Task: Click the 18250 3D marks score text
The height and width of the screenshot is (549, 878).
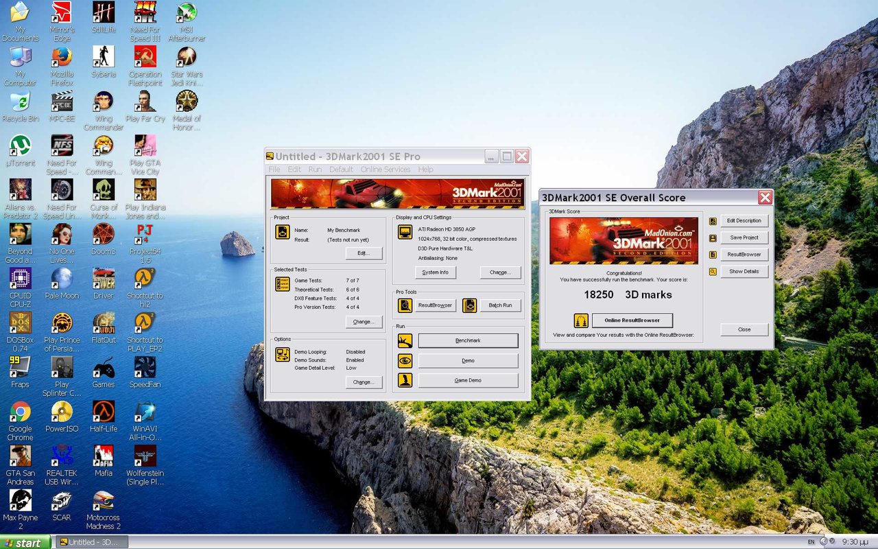Action: (x=628, y=294)
